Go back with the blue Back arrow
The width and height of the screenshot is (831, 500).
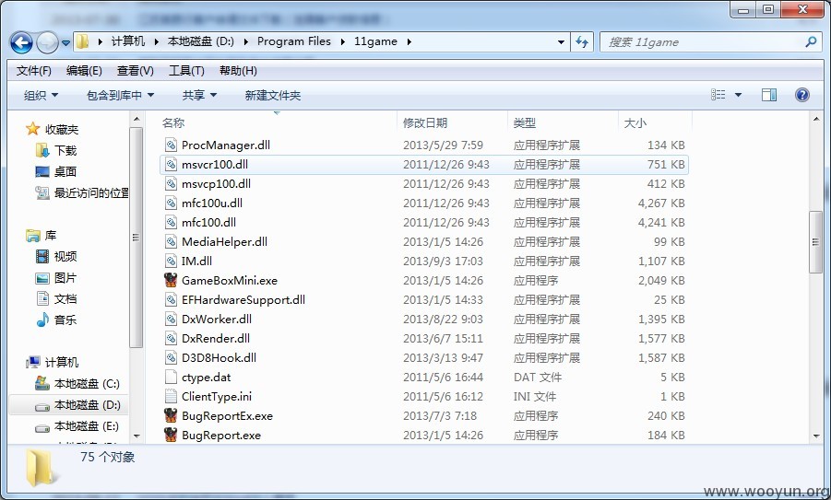[x=22, y=42]
